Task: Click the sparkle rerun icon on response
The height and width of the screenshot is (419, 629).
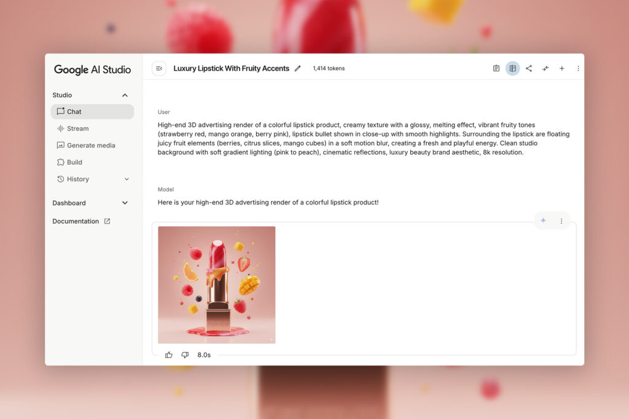Action: pyautogui.click(x=543, y=221)
